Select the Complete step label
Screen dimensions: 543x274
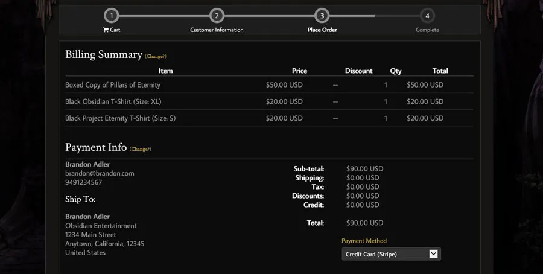427,30
